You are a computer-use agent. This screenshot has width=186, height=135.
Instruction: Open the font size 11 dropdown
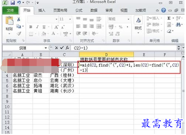coord(70,19)
